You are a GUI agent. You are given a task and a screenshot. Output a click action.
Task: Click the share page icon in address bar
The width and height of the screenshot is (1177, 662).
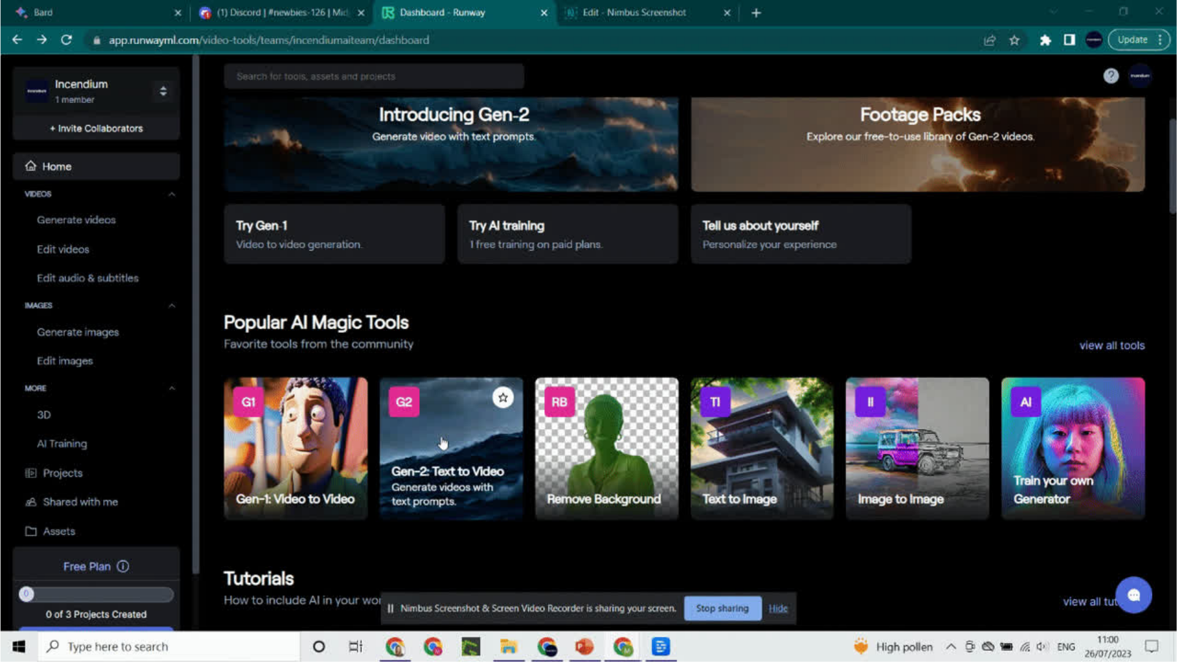click(x=989, y=40)
